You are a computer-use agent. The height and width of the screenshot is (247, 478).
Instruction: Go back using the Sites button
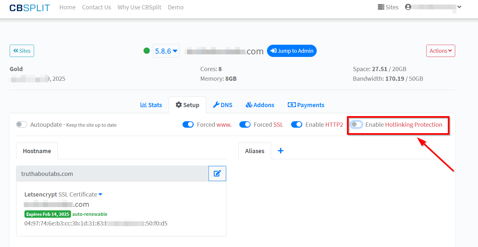point(22,51)
